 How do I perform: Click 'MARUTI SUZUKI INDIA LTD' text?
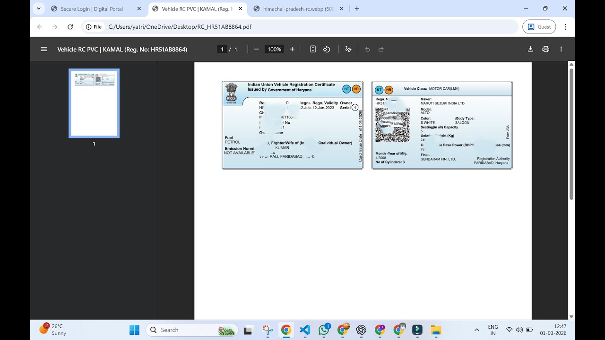442,103
